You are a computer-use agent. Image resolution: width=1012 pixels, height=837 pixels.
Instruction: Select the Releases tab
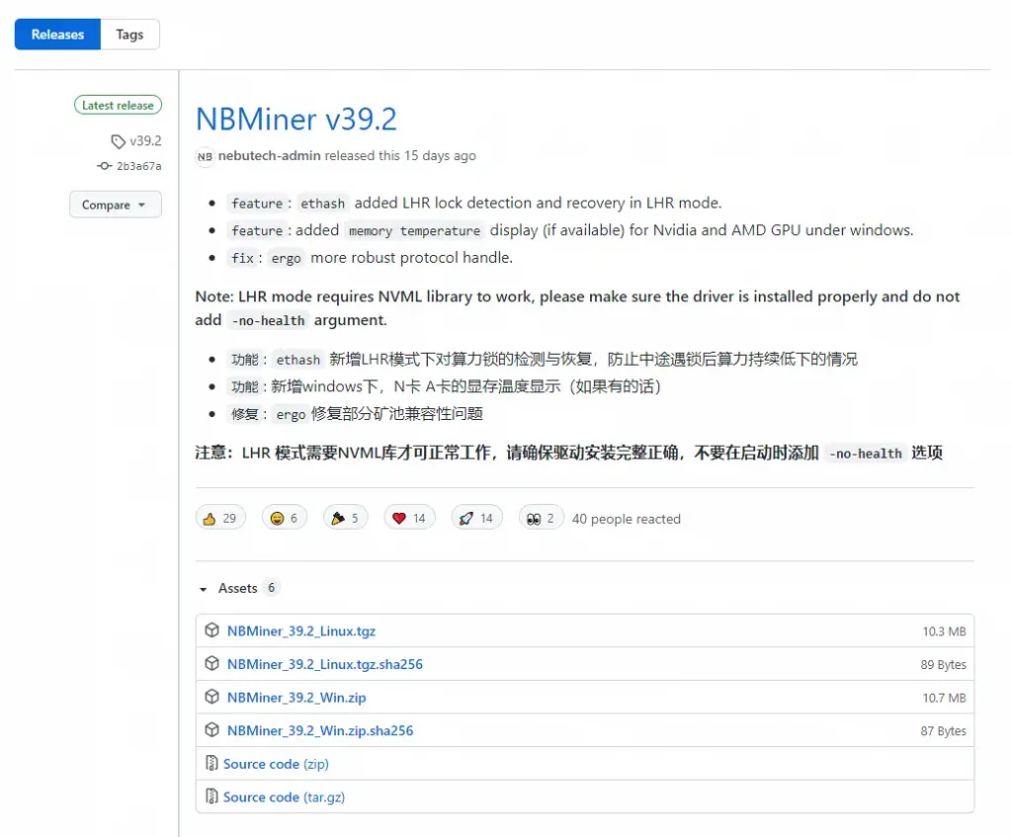pyautogui.click(x=57, y=35)
